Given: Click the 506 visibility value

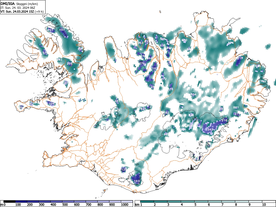Looking at the screenshot, I should click(x=163, y=39).
